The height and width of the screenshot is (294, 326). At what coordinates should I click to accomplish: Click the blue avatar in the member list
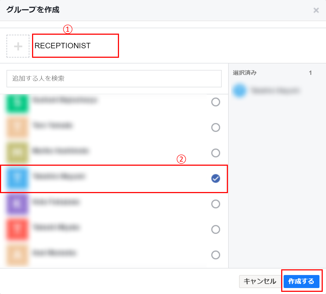point(17,178)
